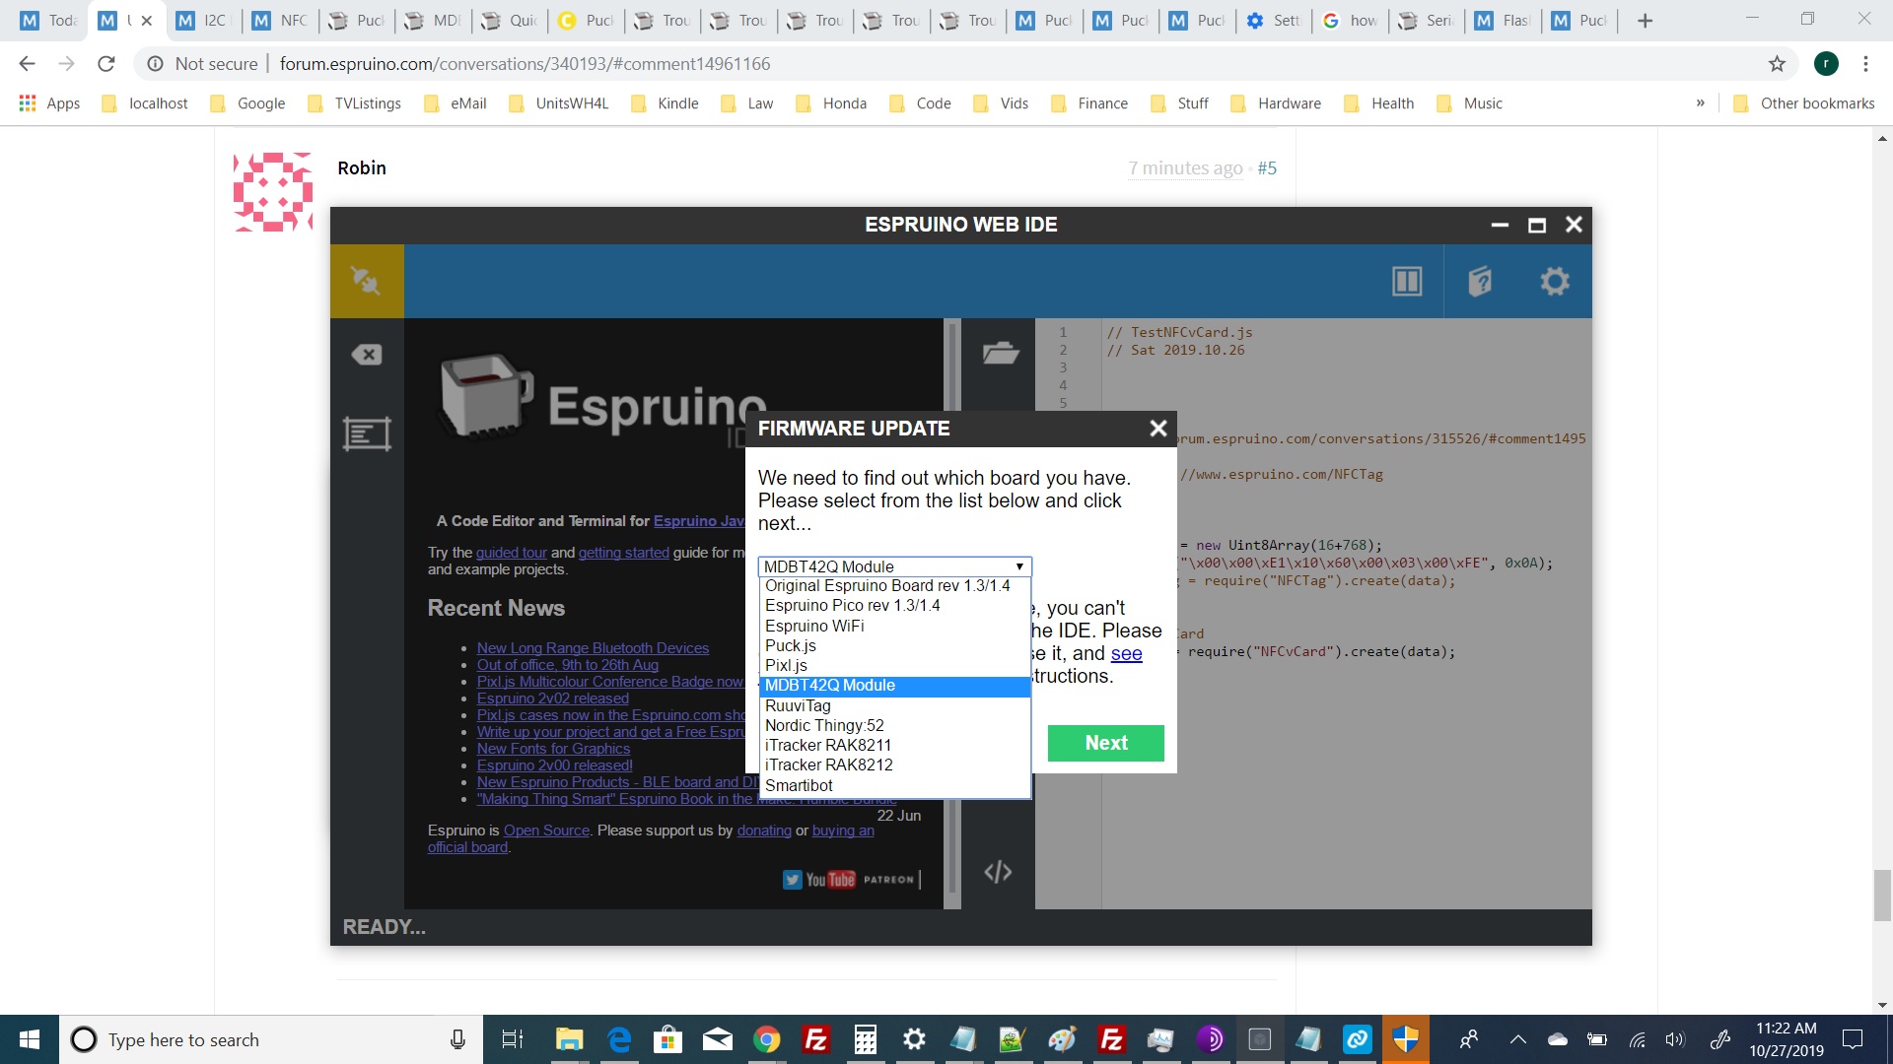Open a new browser tab
Image resolution: width=1893 pixels, height=1064 pixels.
pos(1645,21)
